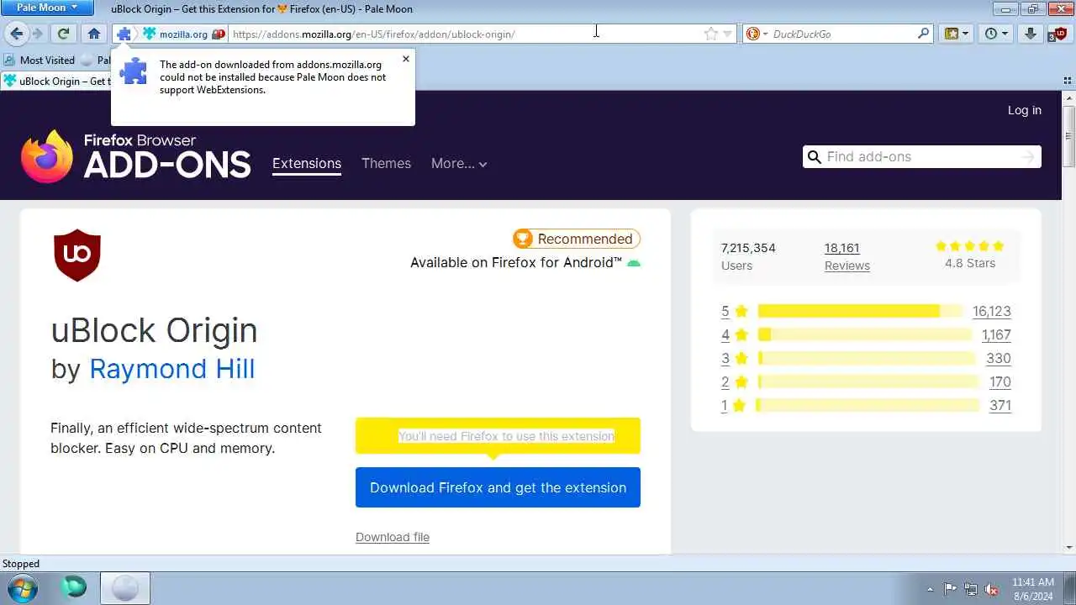Open the History clock dropdown button
Screen dimensions: 1076x605
pos(996,34)
